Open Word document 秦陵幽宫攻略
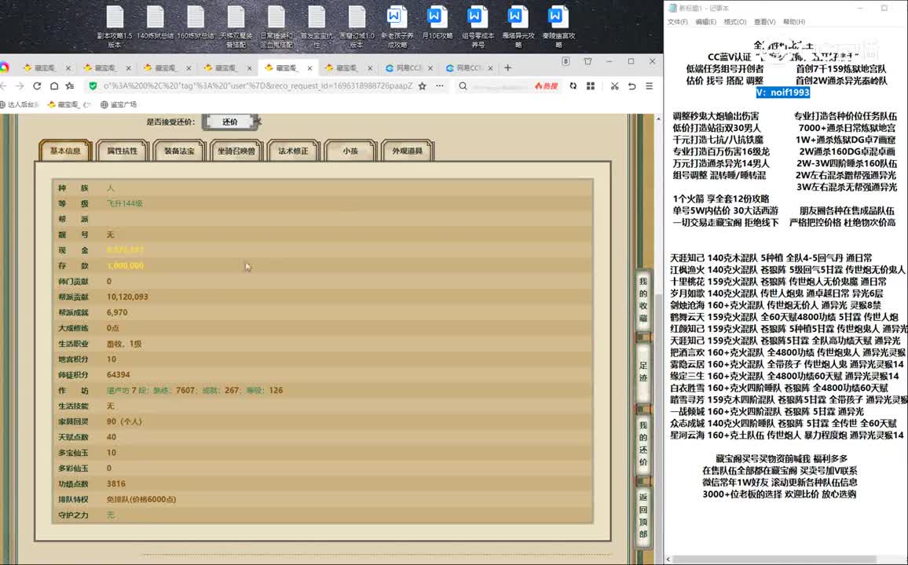This screenshot has width=908, height=565. point(558,27)
